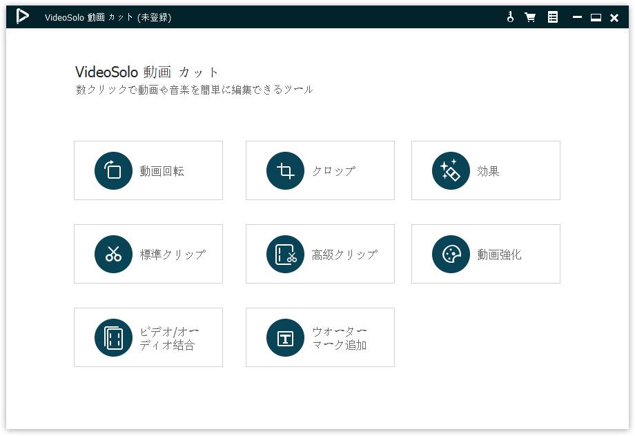
Task: Click the shopping cart purchase icon
Action: coord(530,17)
